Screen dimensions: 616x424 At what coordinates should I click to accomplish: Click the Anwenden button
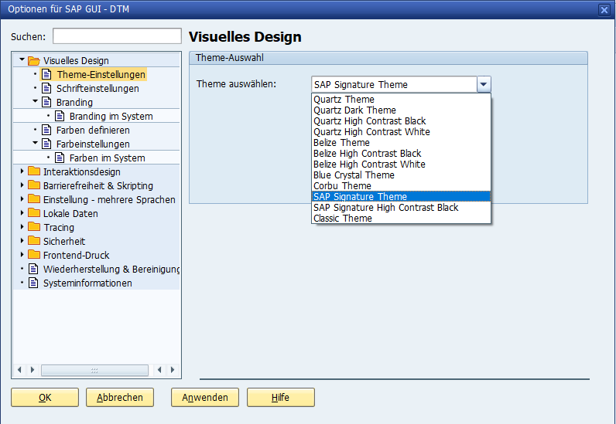(205, 398)
